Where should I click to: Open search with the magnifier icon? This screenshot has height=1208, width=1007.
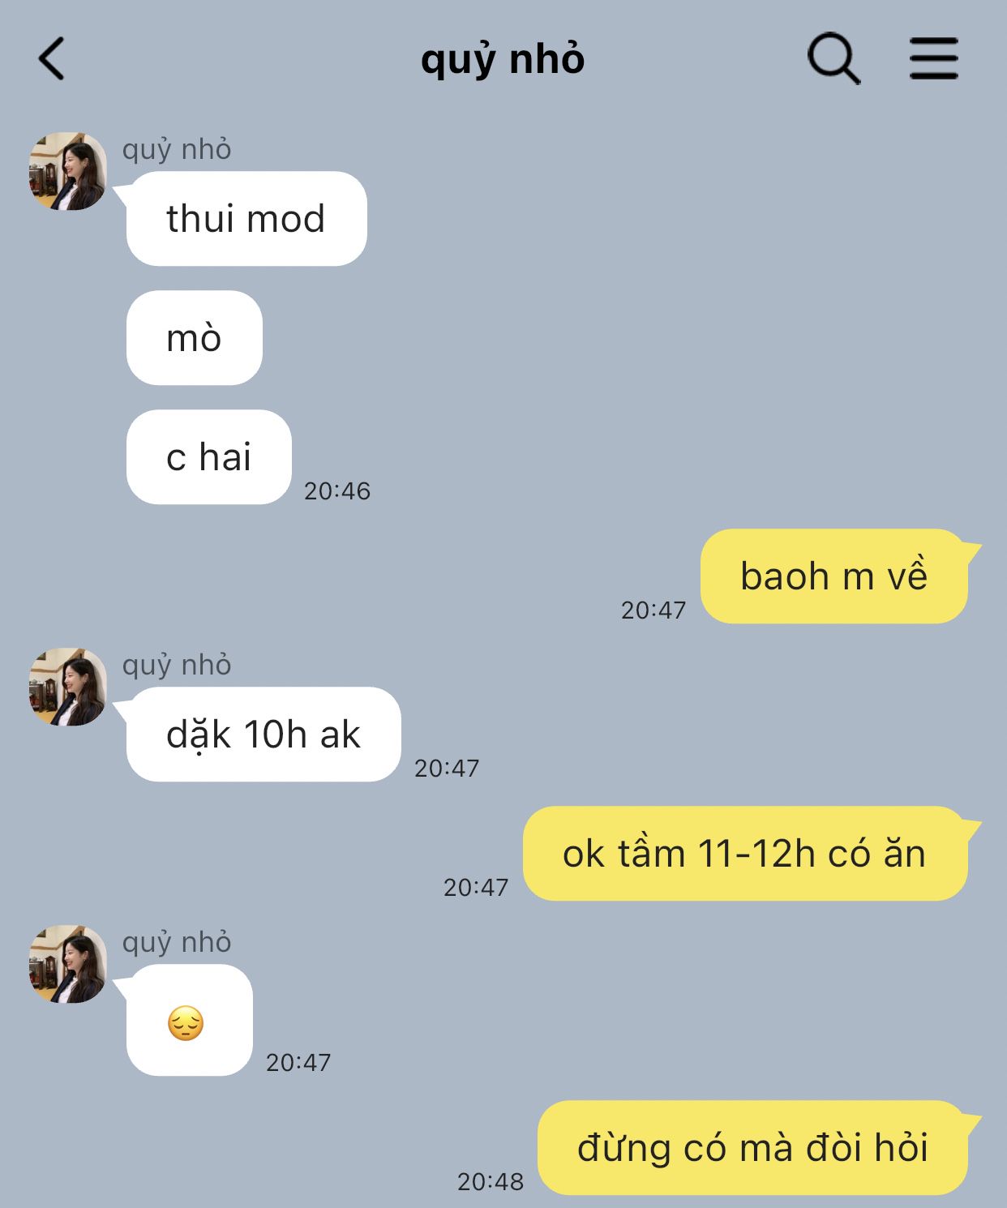833,58
